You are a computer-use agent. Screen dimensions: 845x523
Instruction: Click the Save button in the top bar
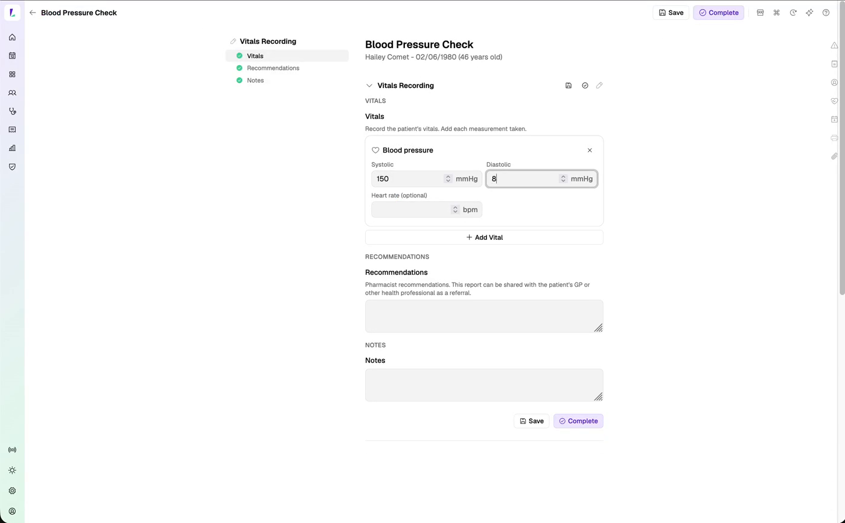671,13
